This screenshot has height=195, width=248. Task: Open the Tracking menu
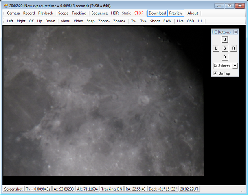coord(79,13)
